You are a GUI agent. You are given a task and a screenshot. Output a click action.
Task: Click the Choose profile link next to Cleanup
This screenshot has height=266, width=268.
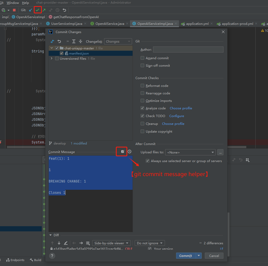point(173,124)
